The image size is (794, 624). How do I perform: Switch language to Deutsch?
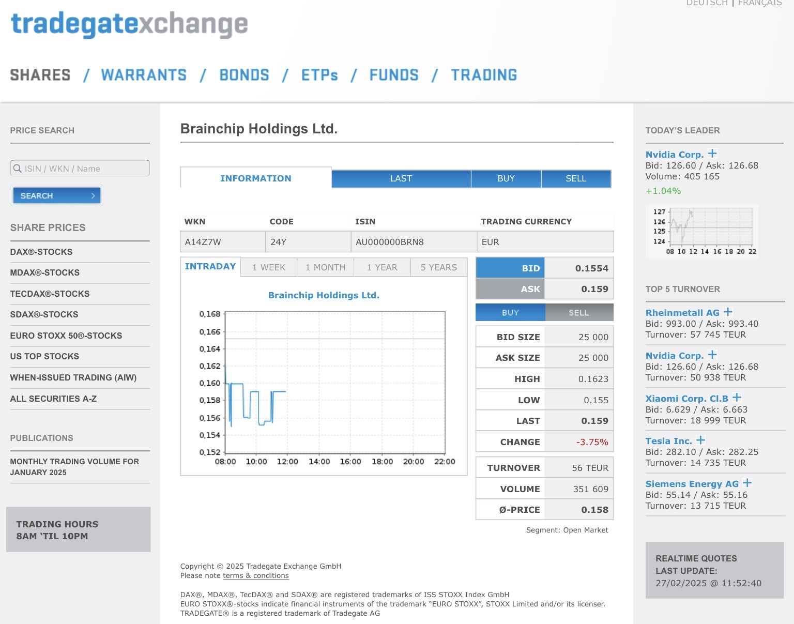pyautogui.click(x=706, y=3)
